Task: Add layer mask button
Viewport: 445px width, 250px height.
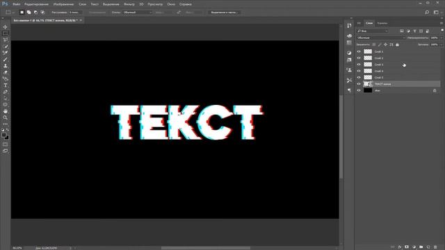Action: (407, 247)
